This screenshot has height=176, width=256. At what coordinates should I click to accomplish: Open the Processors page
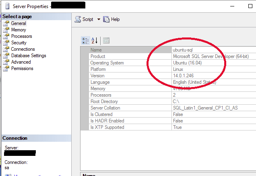click(x=22, y=36)
